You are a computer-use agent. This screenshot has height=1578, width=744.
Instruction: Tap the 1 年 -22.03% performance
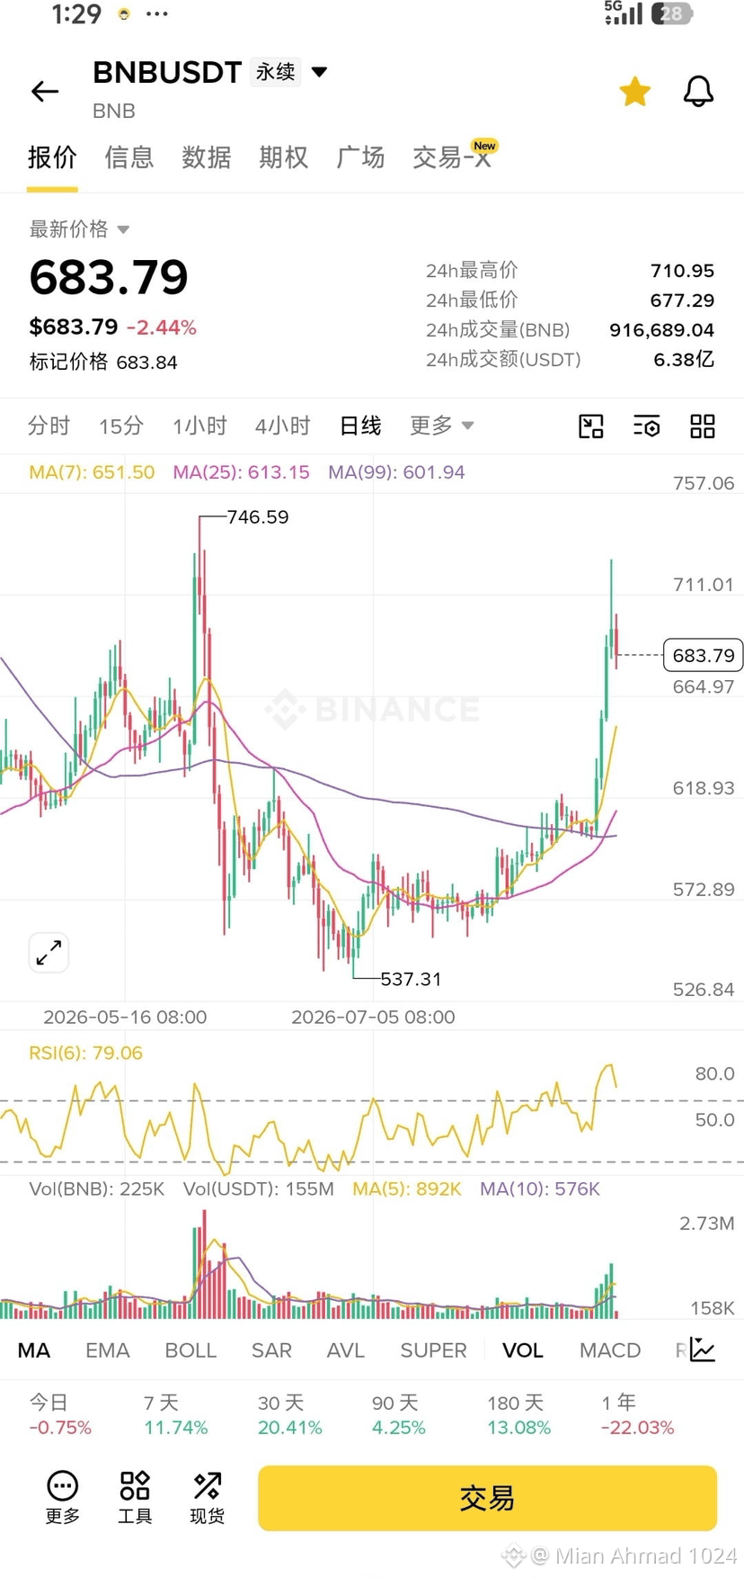coord(637,1415)
